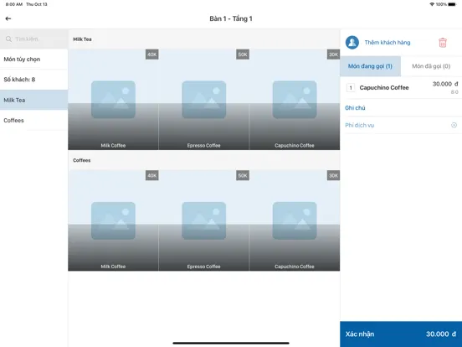Add Capuchino Coffee from Milk Tea section

(x=295, y=100)
